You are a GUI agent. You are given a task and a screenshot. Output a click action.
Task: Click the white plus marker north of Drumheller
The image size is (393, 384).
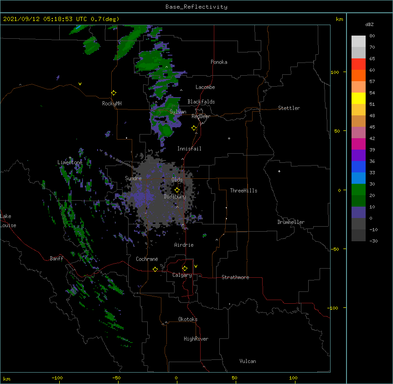[x=279, y=171]
